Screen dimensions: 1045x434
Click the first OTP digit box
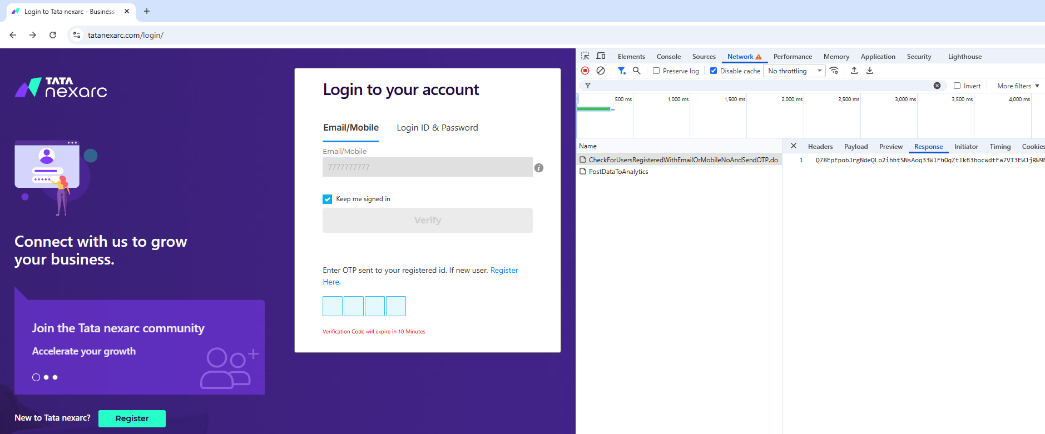pyautogui.click(x=333, y=306)
